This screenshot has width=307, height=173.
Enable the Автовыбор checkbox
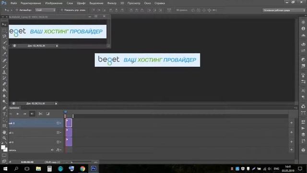point(17,10)
